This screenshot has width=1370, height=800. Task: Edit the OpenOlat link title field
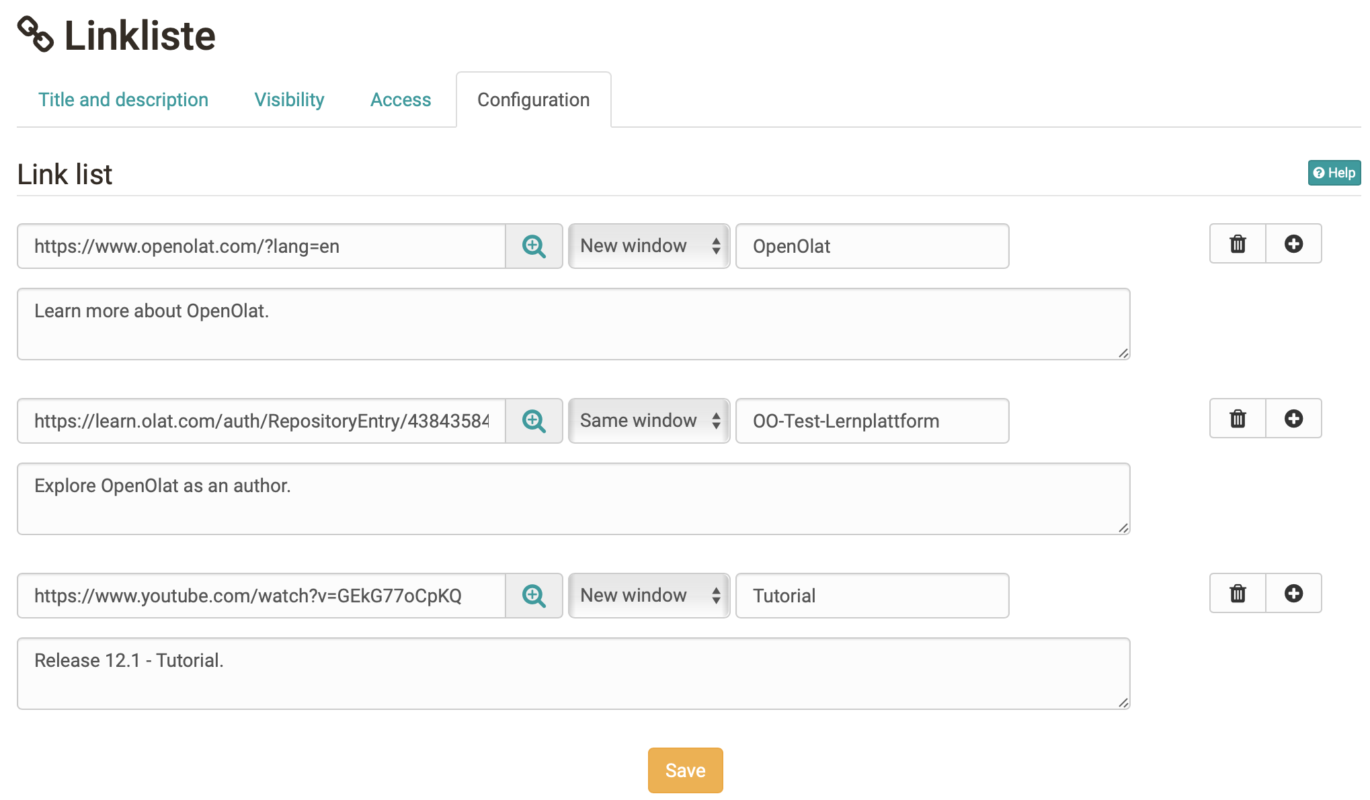(x=872, y=246)
